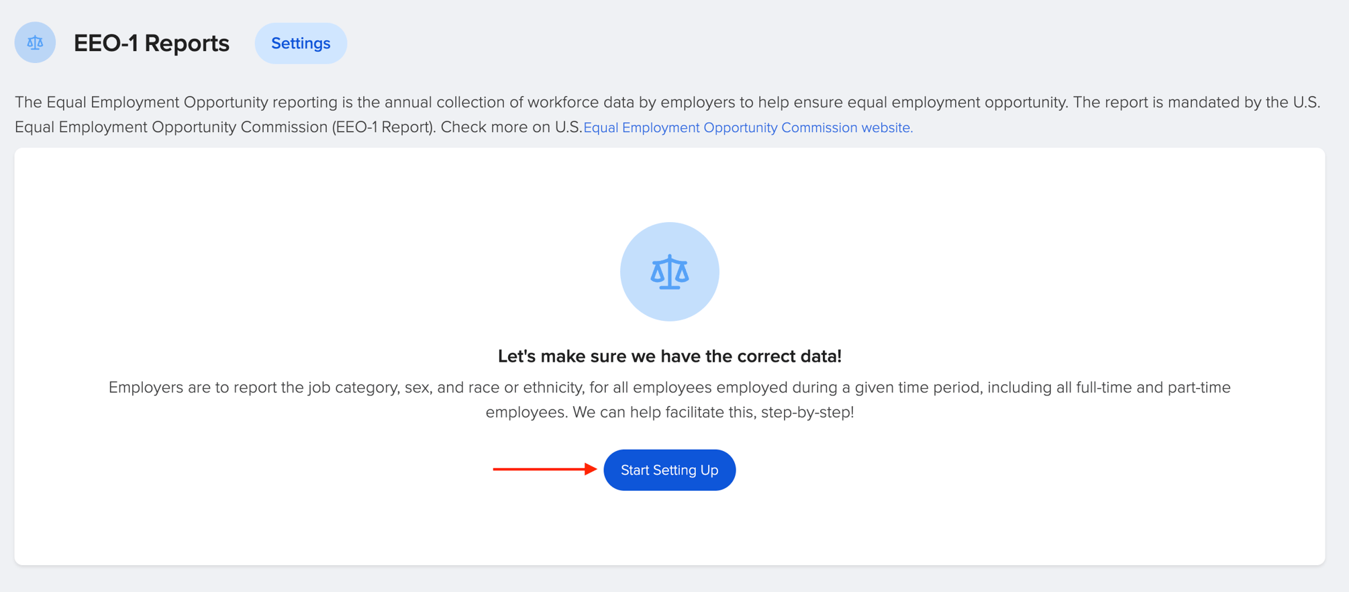Click the Start Setting Up button
Screen dimensions: 1349x592
(x=669, y=470)
